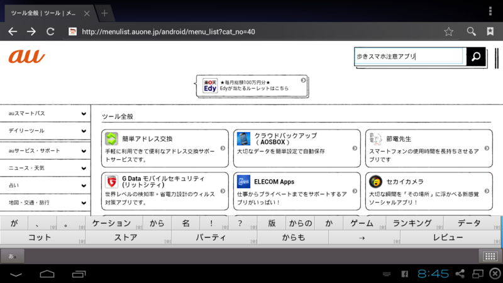The height and width of the screenshot is (283, 503).
Task: Choose keyboard suggestion から
Action: pos(157,223)
